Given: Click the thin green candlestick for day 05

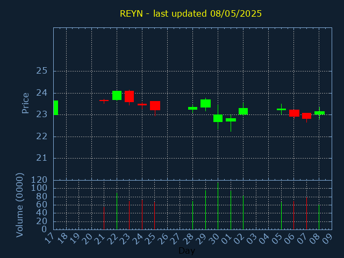Looking at the screenshot, I should click(x=281, y=109).
